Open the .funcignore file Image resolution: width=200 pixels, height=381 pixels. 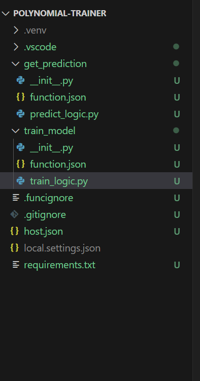[x=96, y=198]
